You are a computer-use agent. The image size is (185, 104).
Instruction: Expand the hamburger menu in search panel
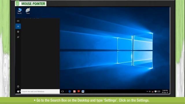click(18, 21)
